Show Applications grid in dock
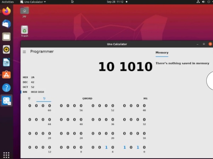Viewport: 213px width, 159px height. coord(6,155)
